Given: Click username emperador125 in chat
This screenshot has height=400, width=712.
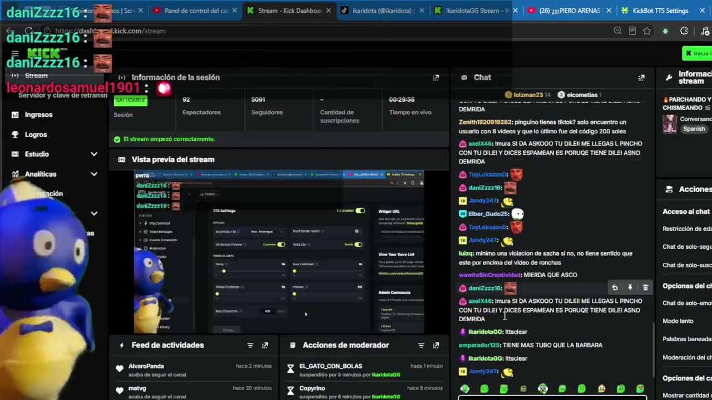Looking at the screenshot, I should 479,345.
